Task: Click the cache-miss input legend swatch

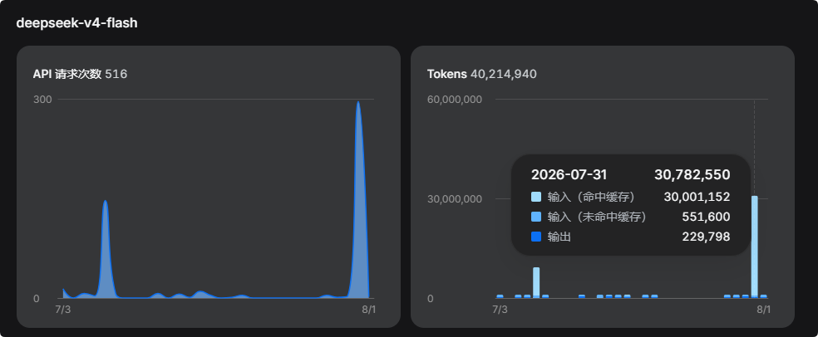Action: (536, 217)
